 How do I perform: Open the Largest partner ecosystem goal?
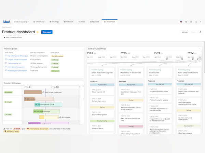pyautogui.click(x=17, y=60)
